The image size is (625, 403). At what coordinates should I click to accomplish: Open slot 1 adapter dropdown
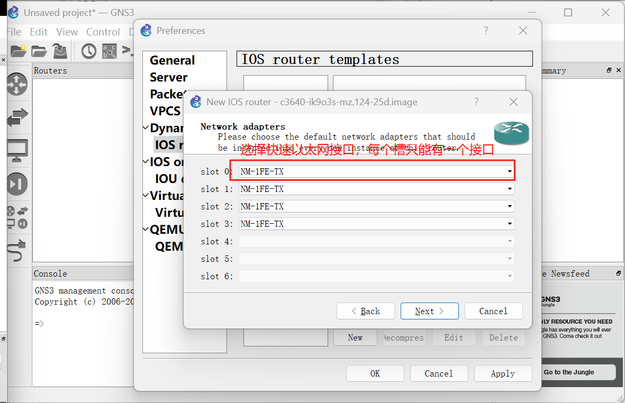click(x=377, y=189)
